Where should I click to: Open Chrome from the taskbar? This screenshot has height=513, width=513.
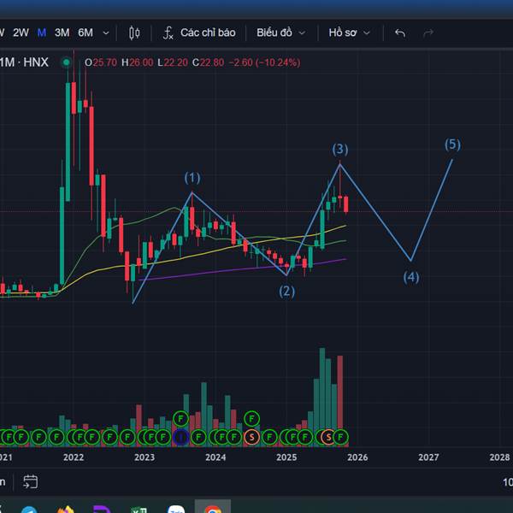click(213, 511)
